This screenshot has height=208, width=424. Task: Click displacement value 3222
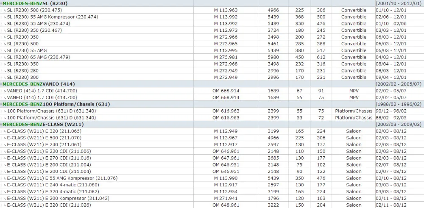[273, 205]
